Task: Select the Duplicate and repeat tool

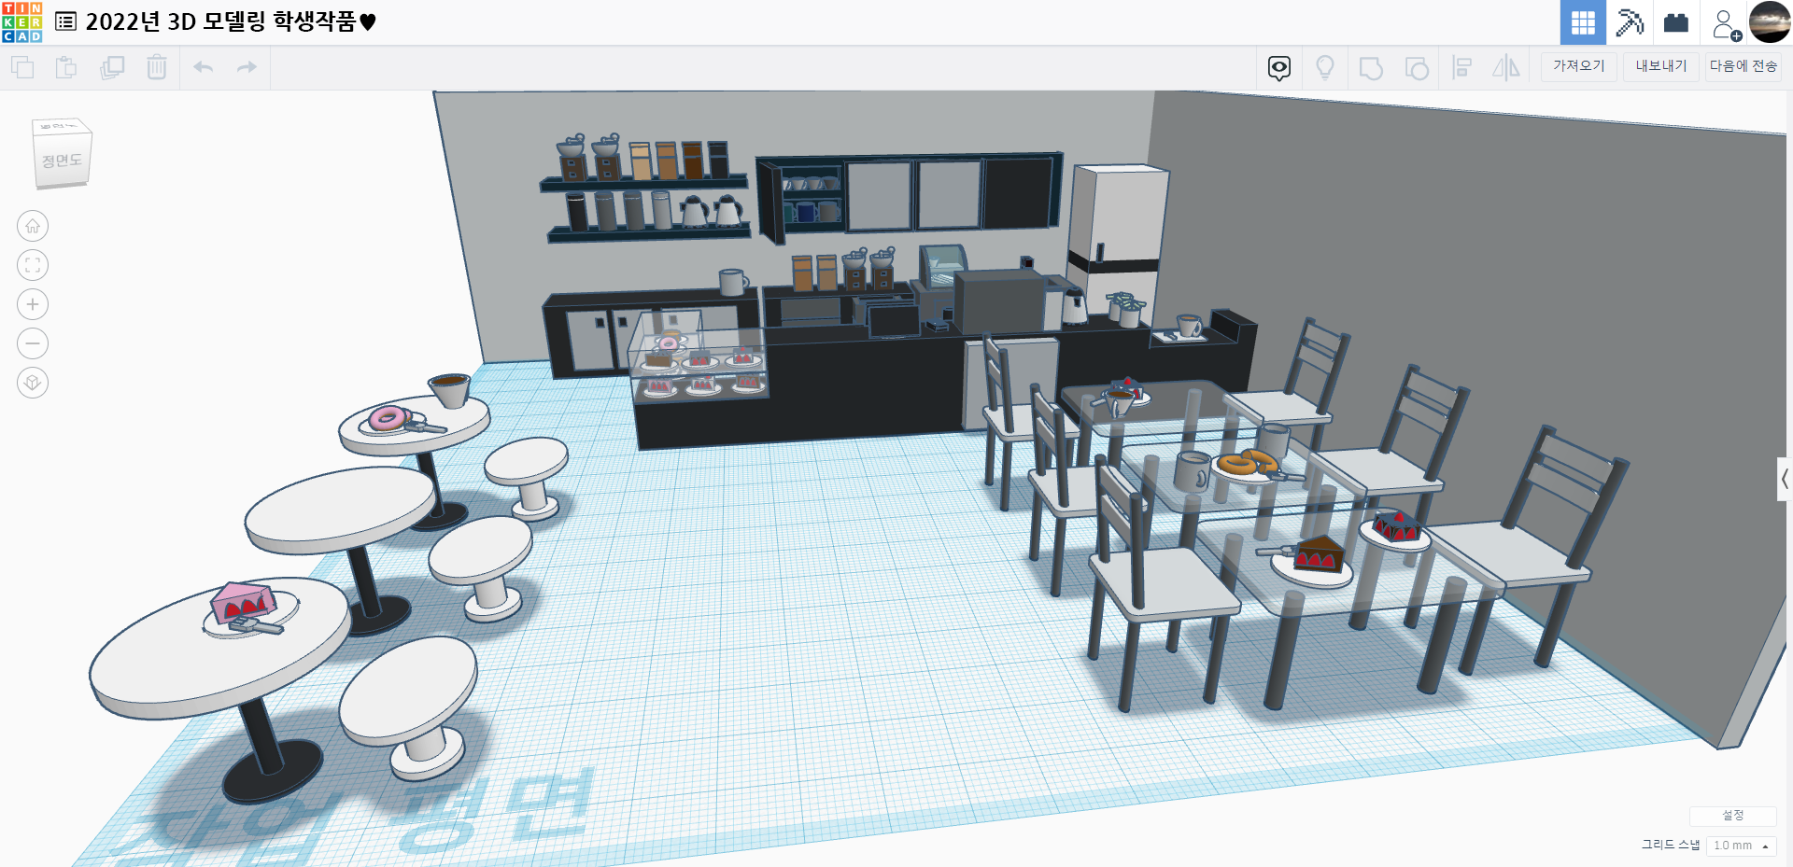Action: (x=112, y=67)
